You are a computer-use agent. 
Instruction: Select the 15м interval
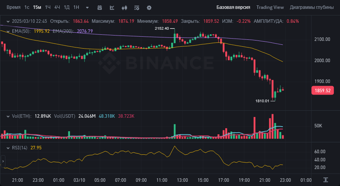pyautogui.click(x=37, y=7)
